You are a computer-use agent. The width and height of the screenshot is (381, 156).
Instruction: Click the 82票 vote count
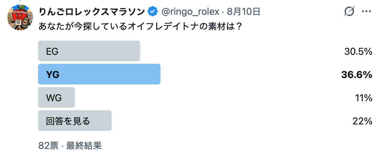tap(48, 146)
